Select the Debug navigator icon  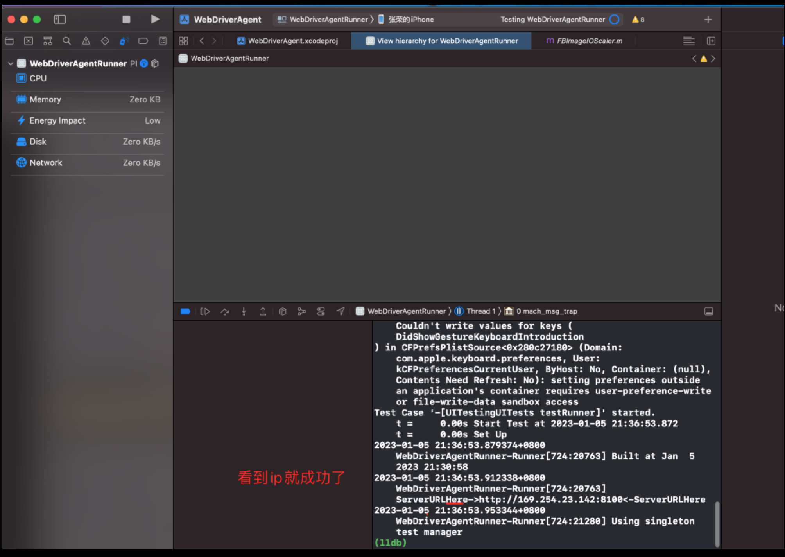coord(124,41)
